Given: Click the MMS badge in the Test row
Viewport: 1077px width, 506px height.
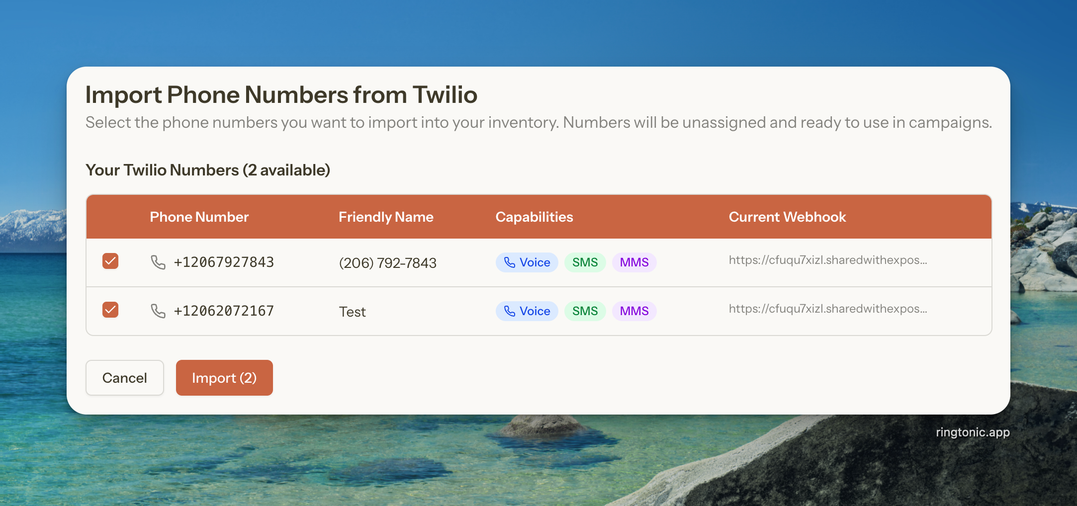Looking at the screenshot, I should click(x=634, y=311).
